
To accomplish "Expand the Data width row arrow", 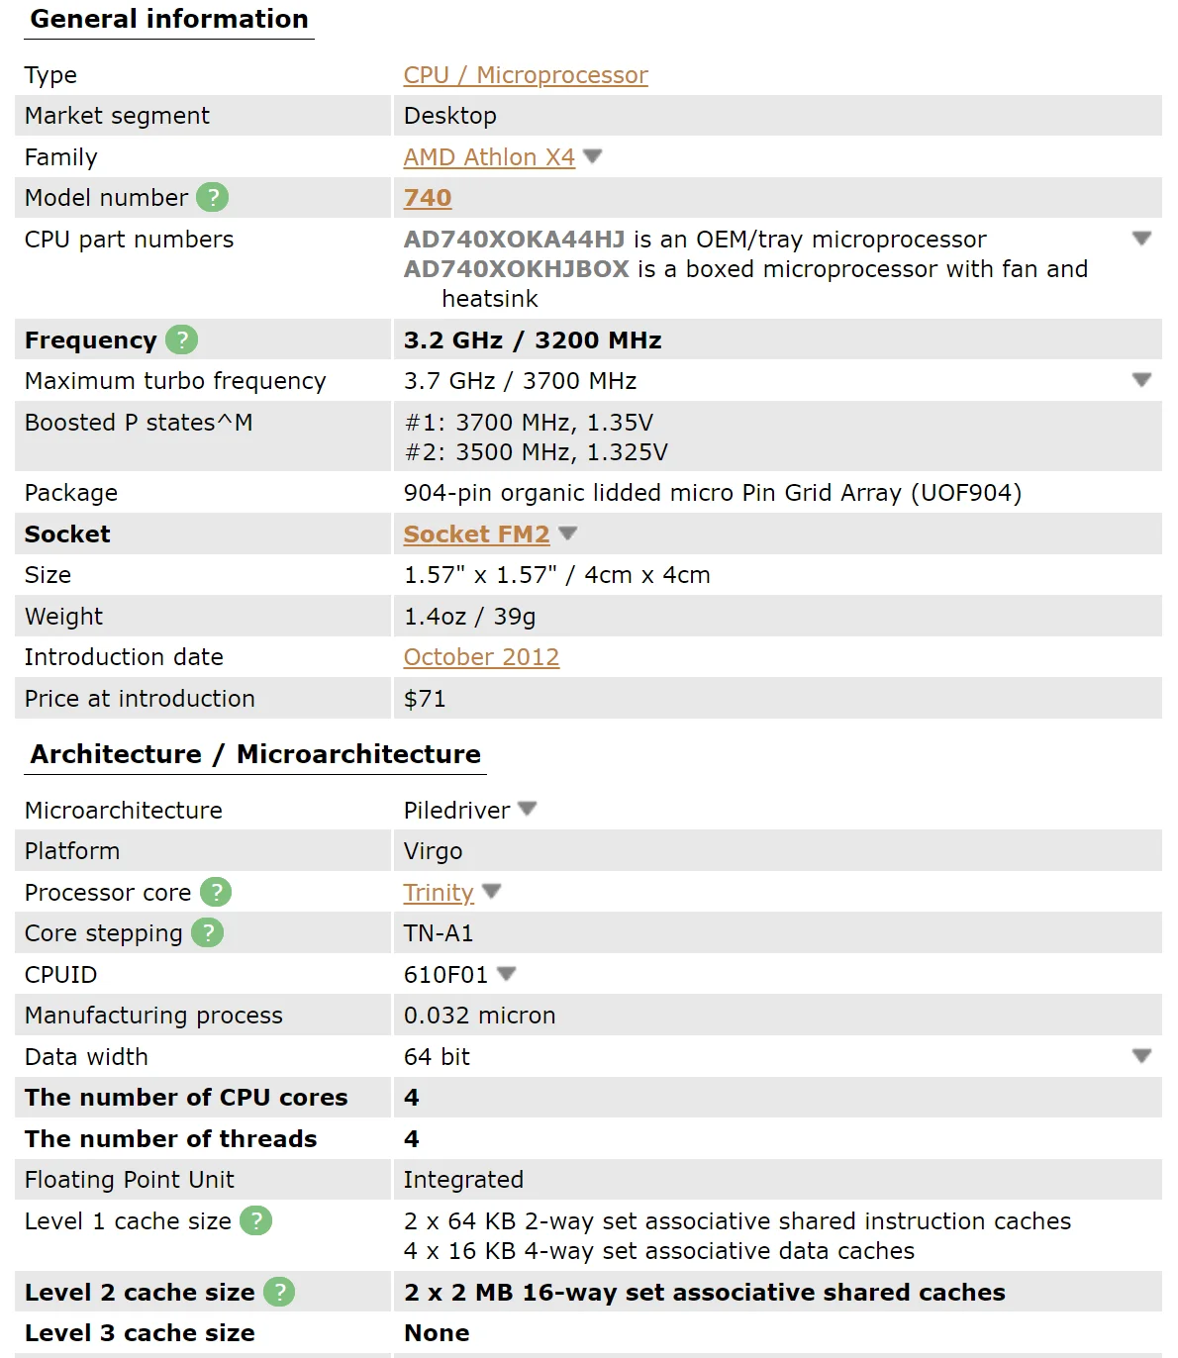I will click(1141, 1056).
